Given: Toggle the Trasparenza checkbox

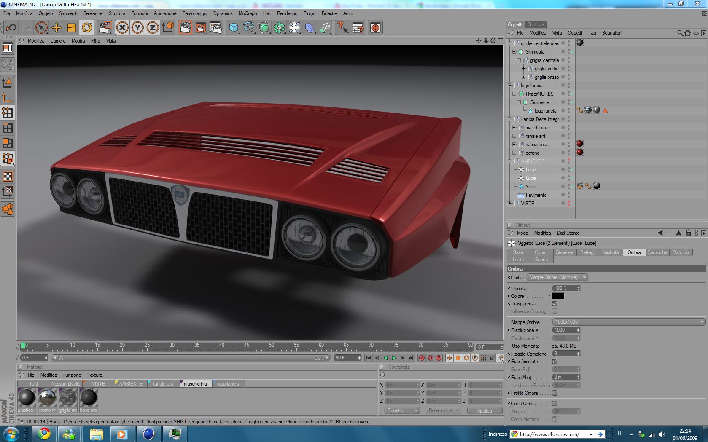Looking at the screenshot, I should (555, 304).
